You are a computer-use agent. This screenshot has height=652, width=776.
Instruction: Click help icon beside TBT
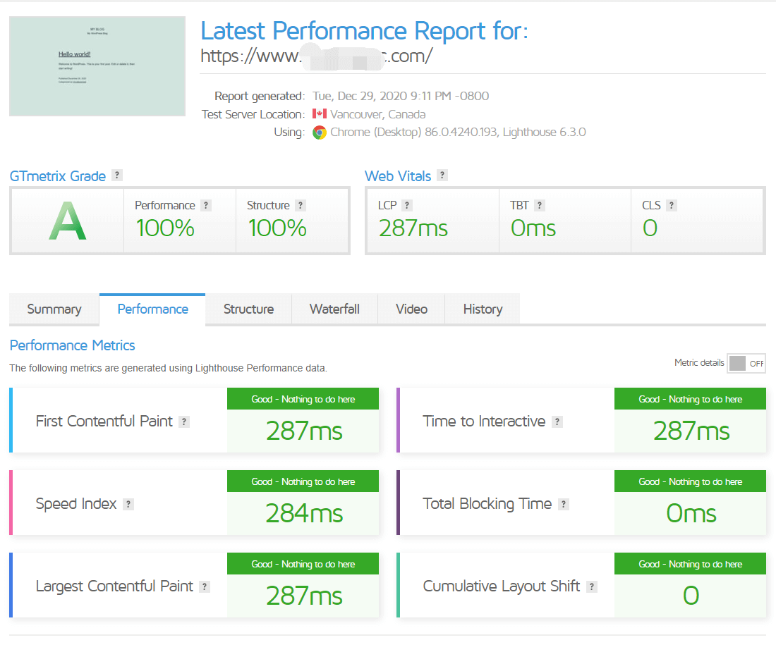coord(540,205)
